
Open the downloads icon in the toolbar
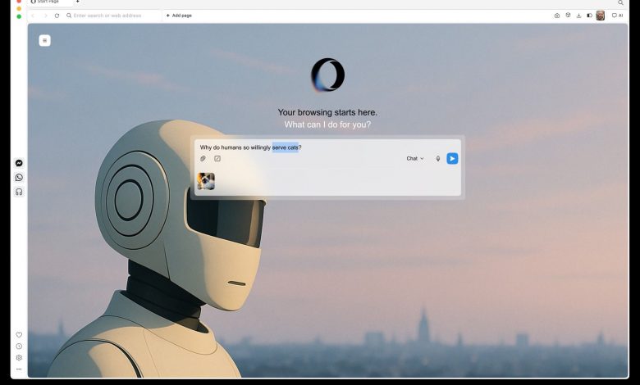coord(578,16)
